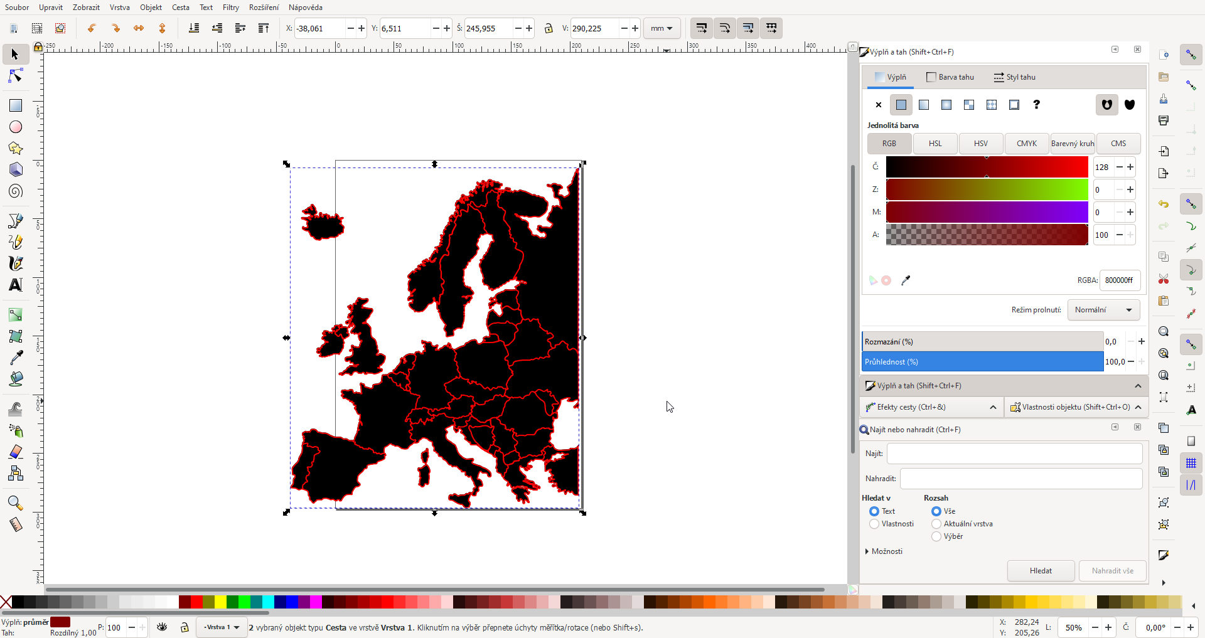Switch to Barva tahu tab
Screen dimensions: 1205x638
point(950,77)
